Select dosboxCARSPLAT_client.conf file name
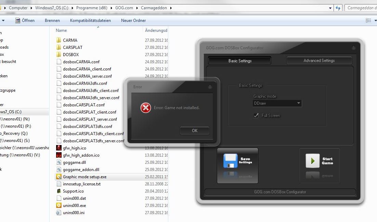377x222 pixels. 89,112
